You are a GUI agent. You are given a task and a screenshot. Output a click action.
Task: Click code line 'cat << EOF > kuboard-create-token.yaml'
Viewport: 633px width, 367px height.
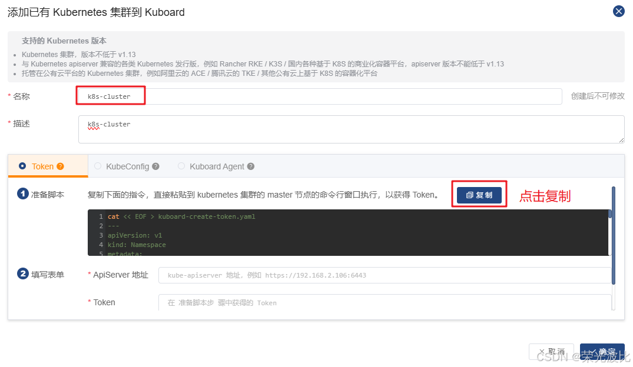pos(181,216)
